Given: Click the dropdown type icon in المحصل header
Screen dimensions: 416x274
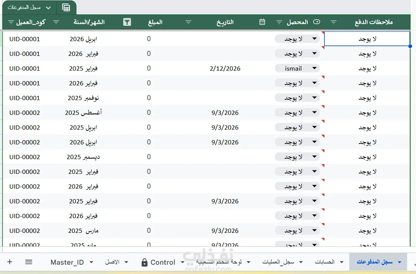Looking at the screenshot, I should tap(317, 22).
